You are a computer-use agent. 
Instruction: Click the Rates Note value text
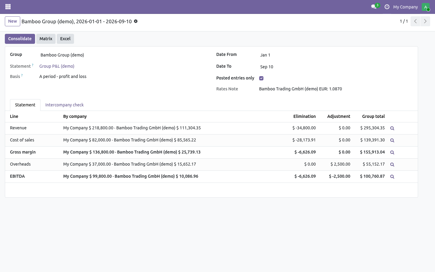(301, 89)
